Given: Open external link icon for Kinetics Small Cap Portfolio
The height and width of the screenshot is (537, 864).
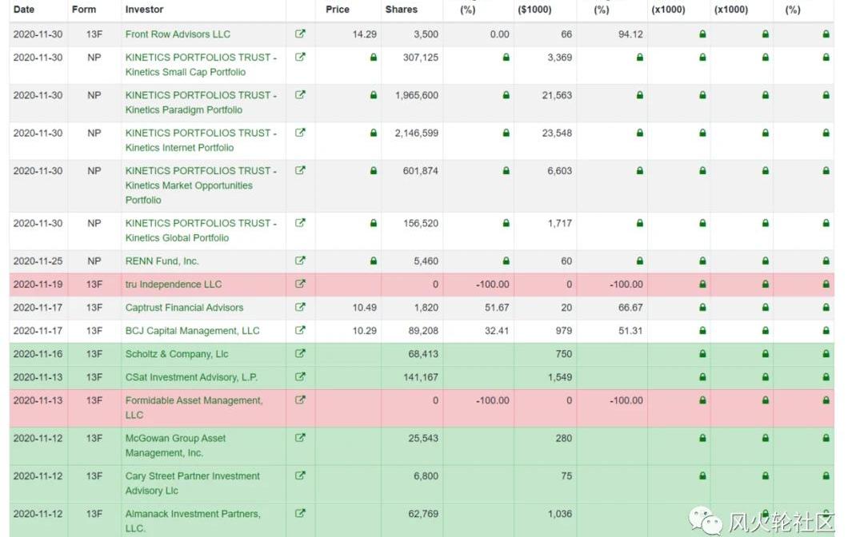Looking at the screenshot, I should tap(300, 57).
